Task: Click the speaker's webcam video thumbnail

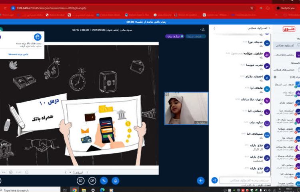Action: [x=186, y=108]
